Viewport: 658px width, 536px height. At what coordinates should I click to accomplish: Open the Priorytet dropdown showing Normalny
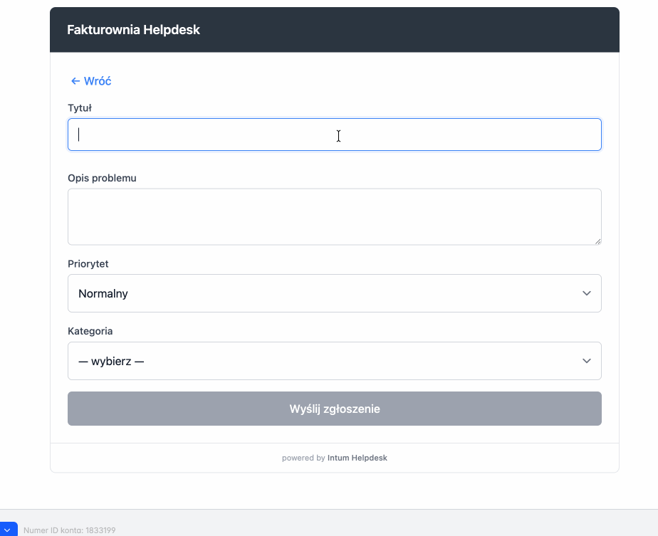(x=334, y=293)
